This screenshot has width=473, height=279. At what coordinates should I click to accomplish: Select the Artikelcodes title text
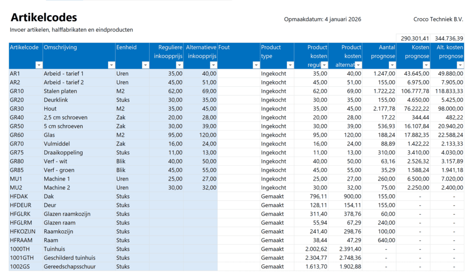(x=44, y=18)
